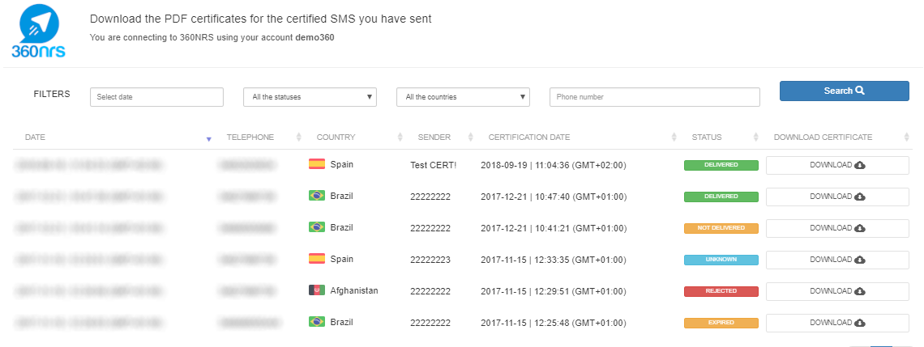Click the Spain flag in first row
Image resolution: width=924 pixels, height=347 pixels.
click(317, 164)
